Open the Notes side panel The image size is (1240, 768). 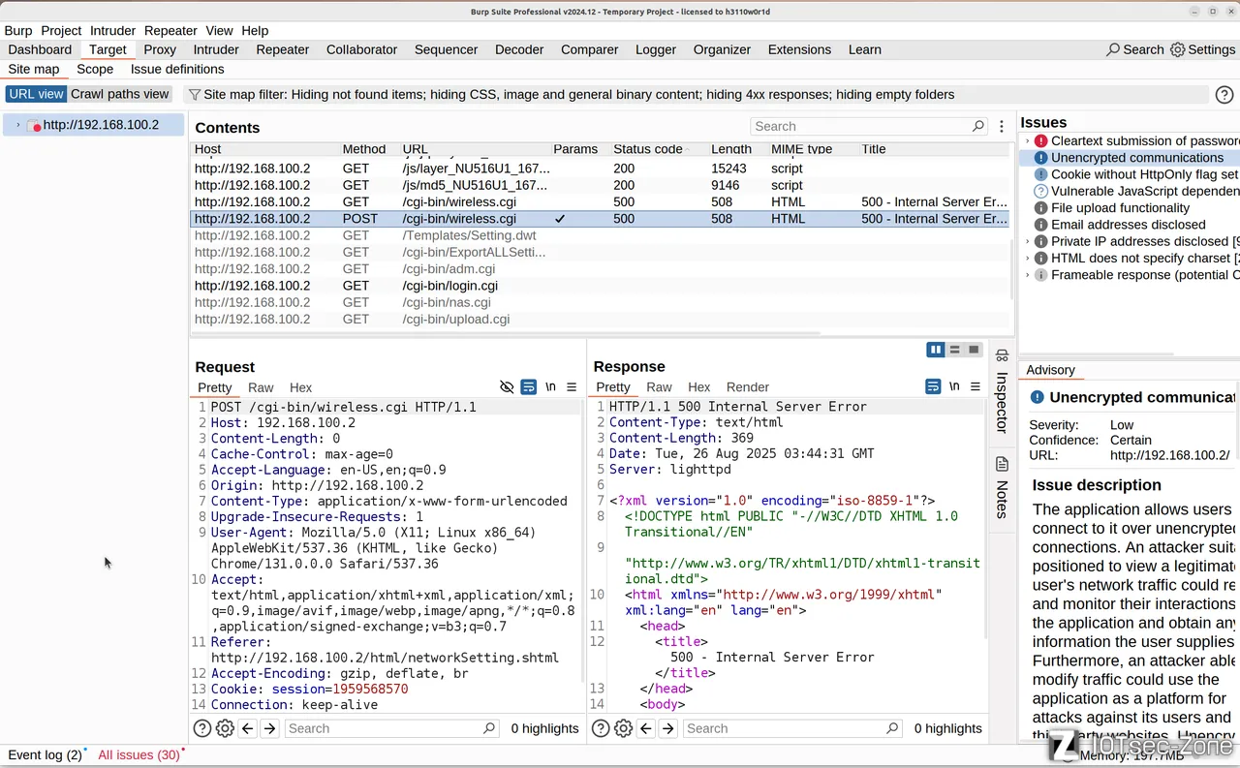[1002, 487]
